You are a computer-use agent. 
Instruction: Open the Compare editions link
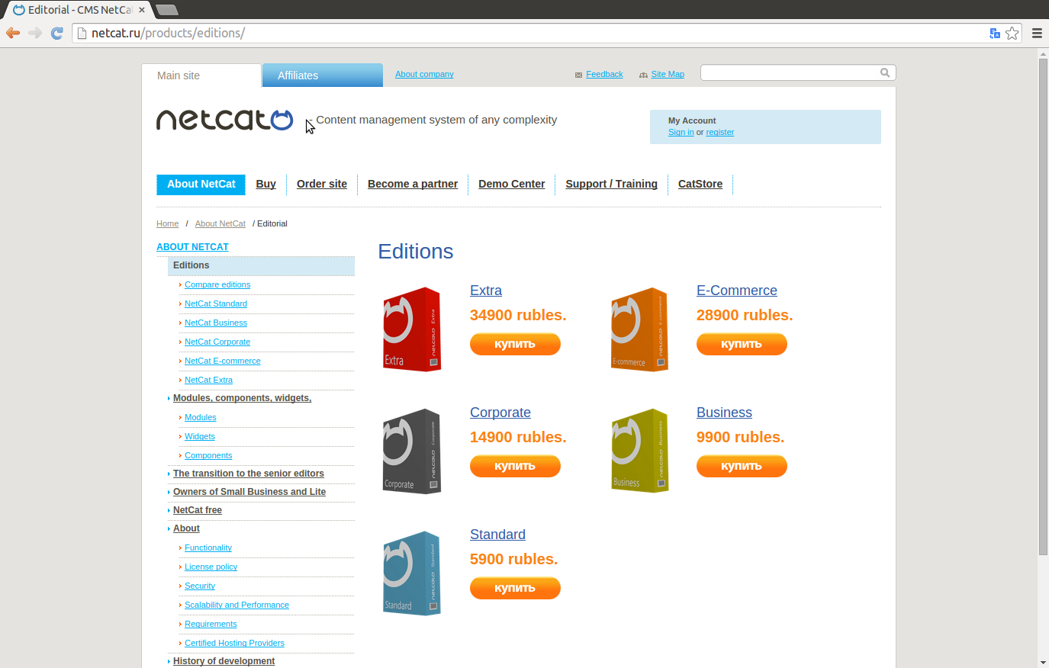[x=217, y=284]
